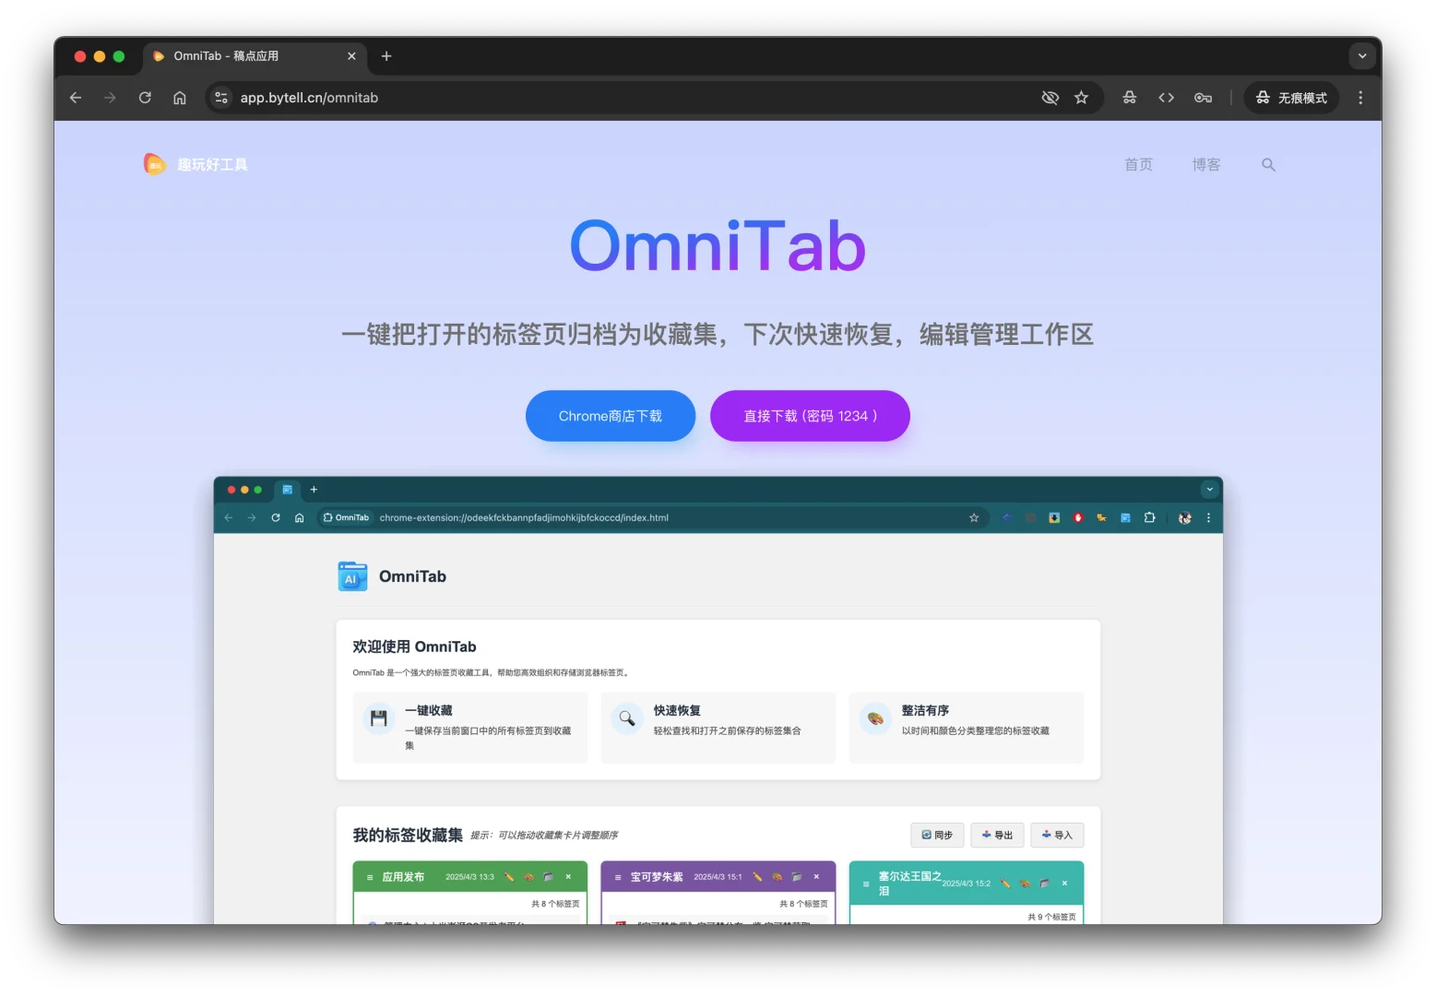Switch to the 博客 navigation item
The height and width of the screenshot is (996, 1436).
tap(1205, 164)
